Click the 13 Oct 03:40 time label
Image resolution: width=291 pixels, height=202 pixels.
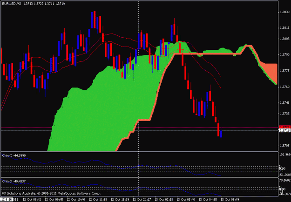[x=186, y=200]
